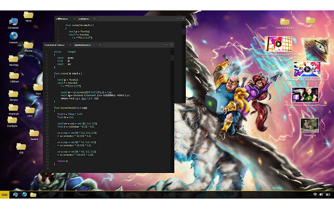Image resolution: width=334 pixels, height=209 pixels.
Task: Switch to the Systemboot.cc tab
Action: [83, 45]
